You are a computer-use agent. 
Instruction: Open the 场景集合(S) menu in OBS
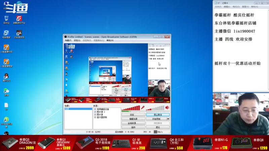click(x=99, y=41)
